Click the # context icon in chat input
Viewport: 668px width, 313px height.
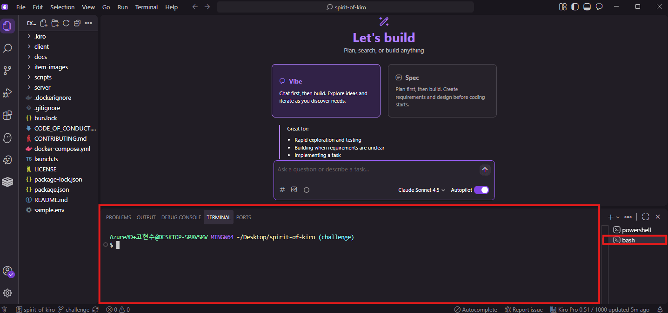pyautogui.click(x=282, y=189)
